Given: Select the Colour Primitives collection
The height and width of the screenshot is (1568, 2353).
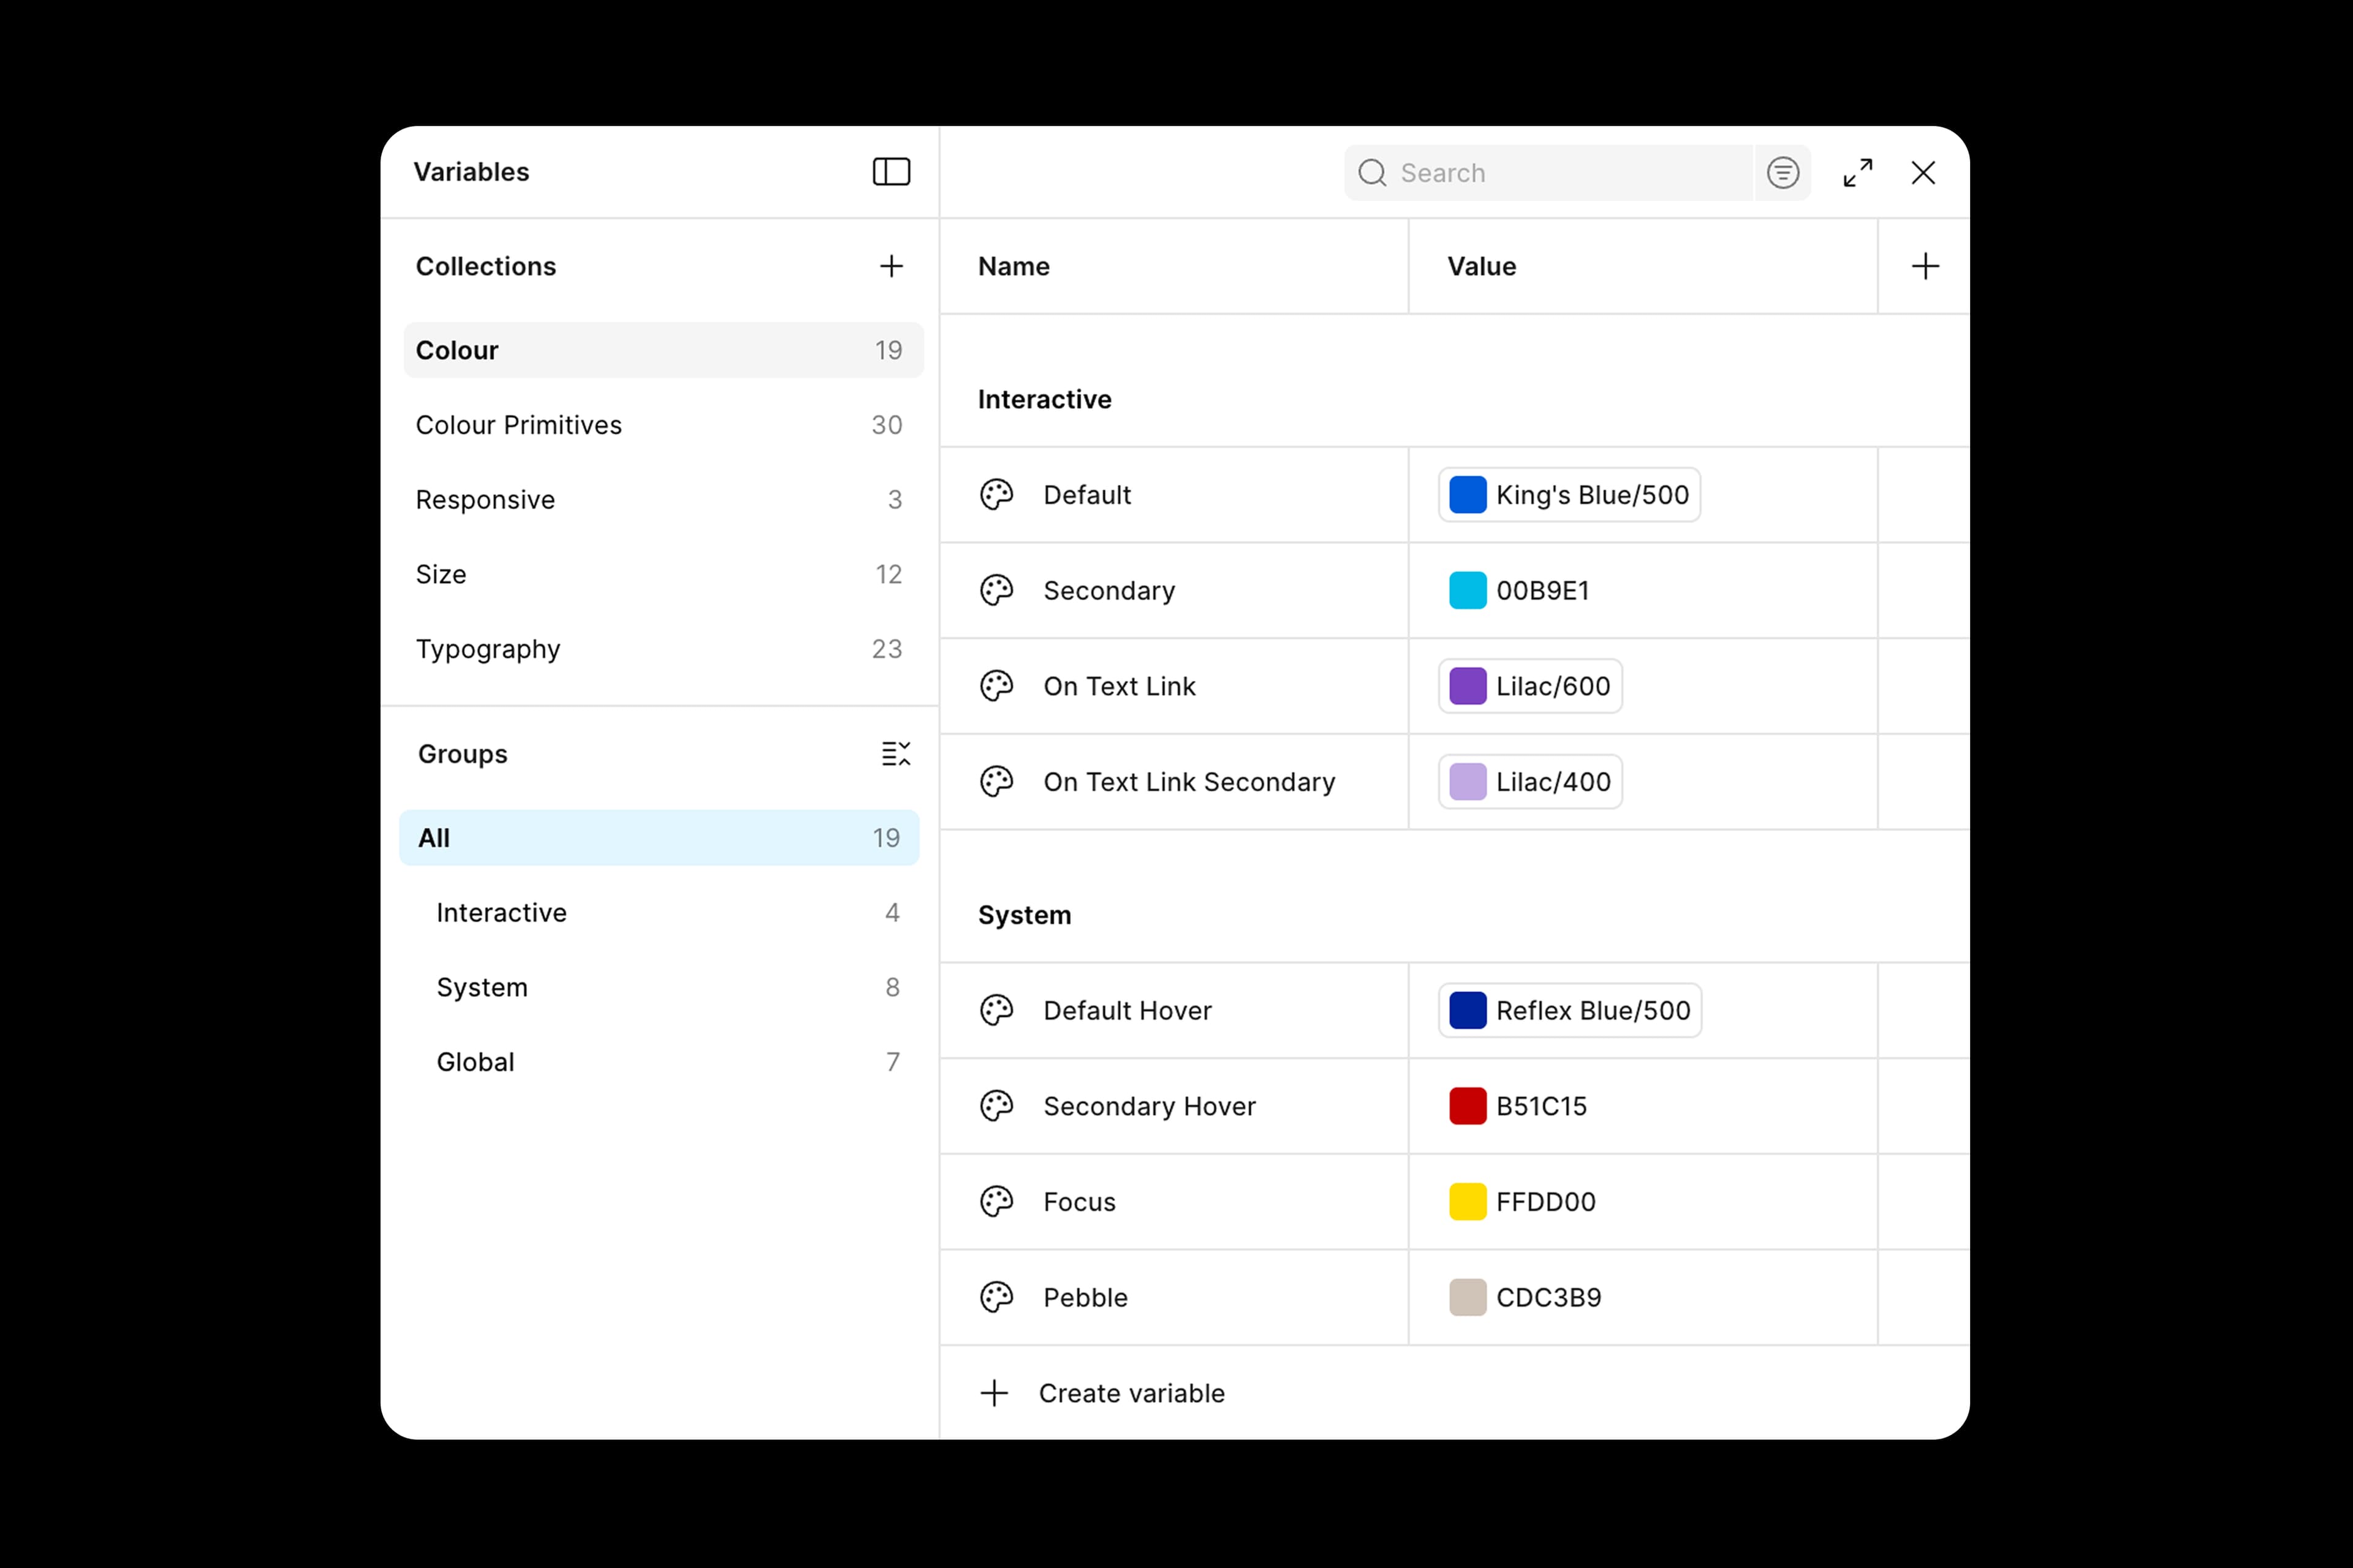Looking at the screenshot, I should 518,424.
